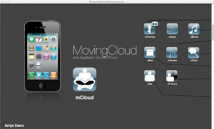Viewport: 214px width, 129px height.
Task: Tap Photos sunflower icon on iPhone
Action: tap(46, 39)
